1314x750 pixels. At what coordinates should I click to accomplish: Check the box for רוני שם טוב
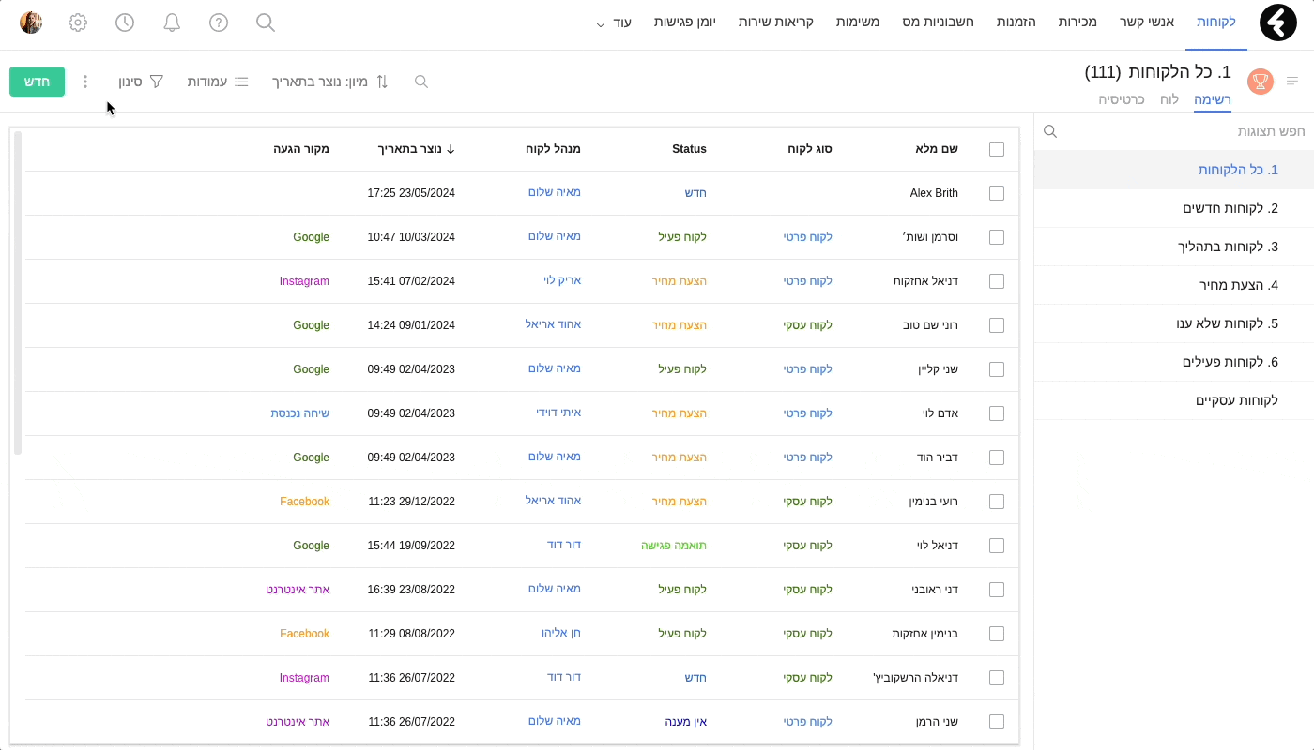[997, 325]
